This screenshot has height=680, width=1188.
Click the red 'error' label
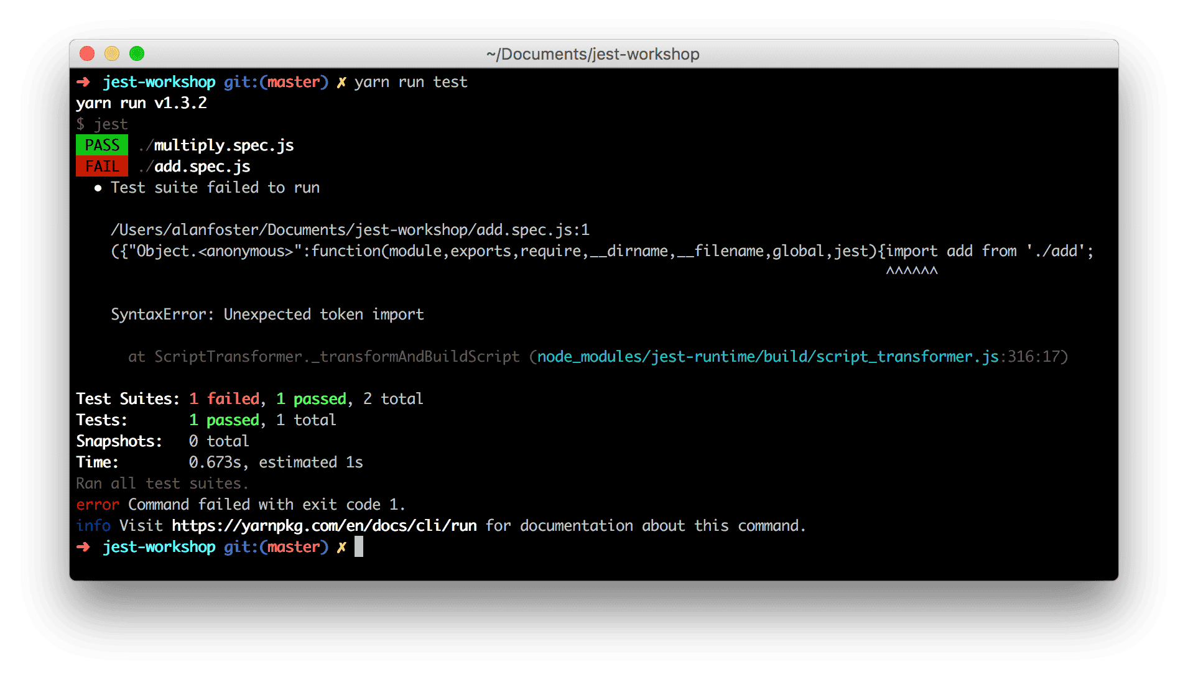click(98, 505)
